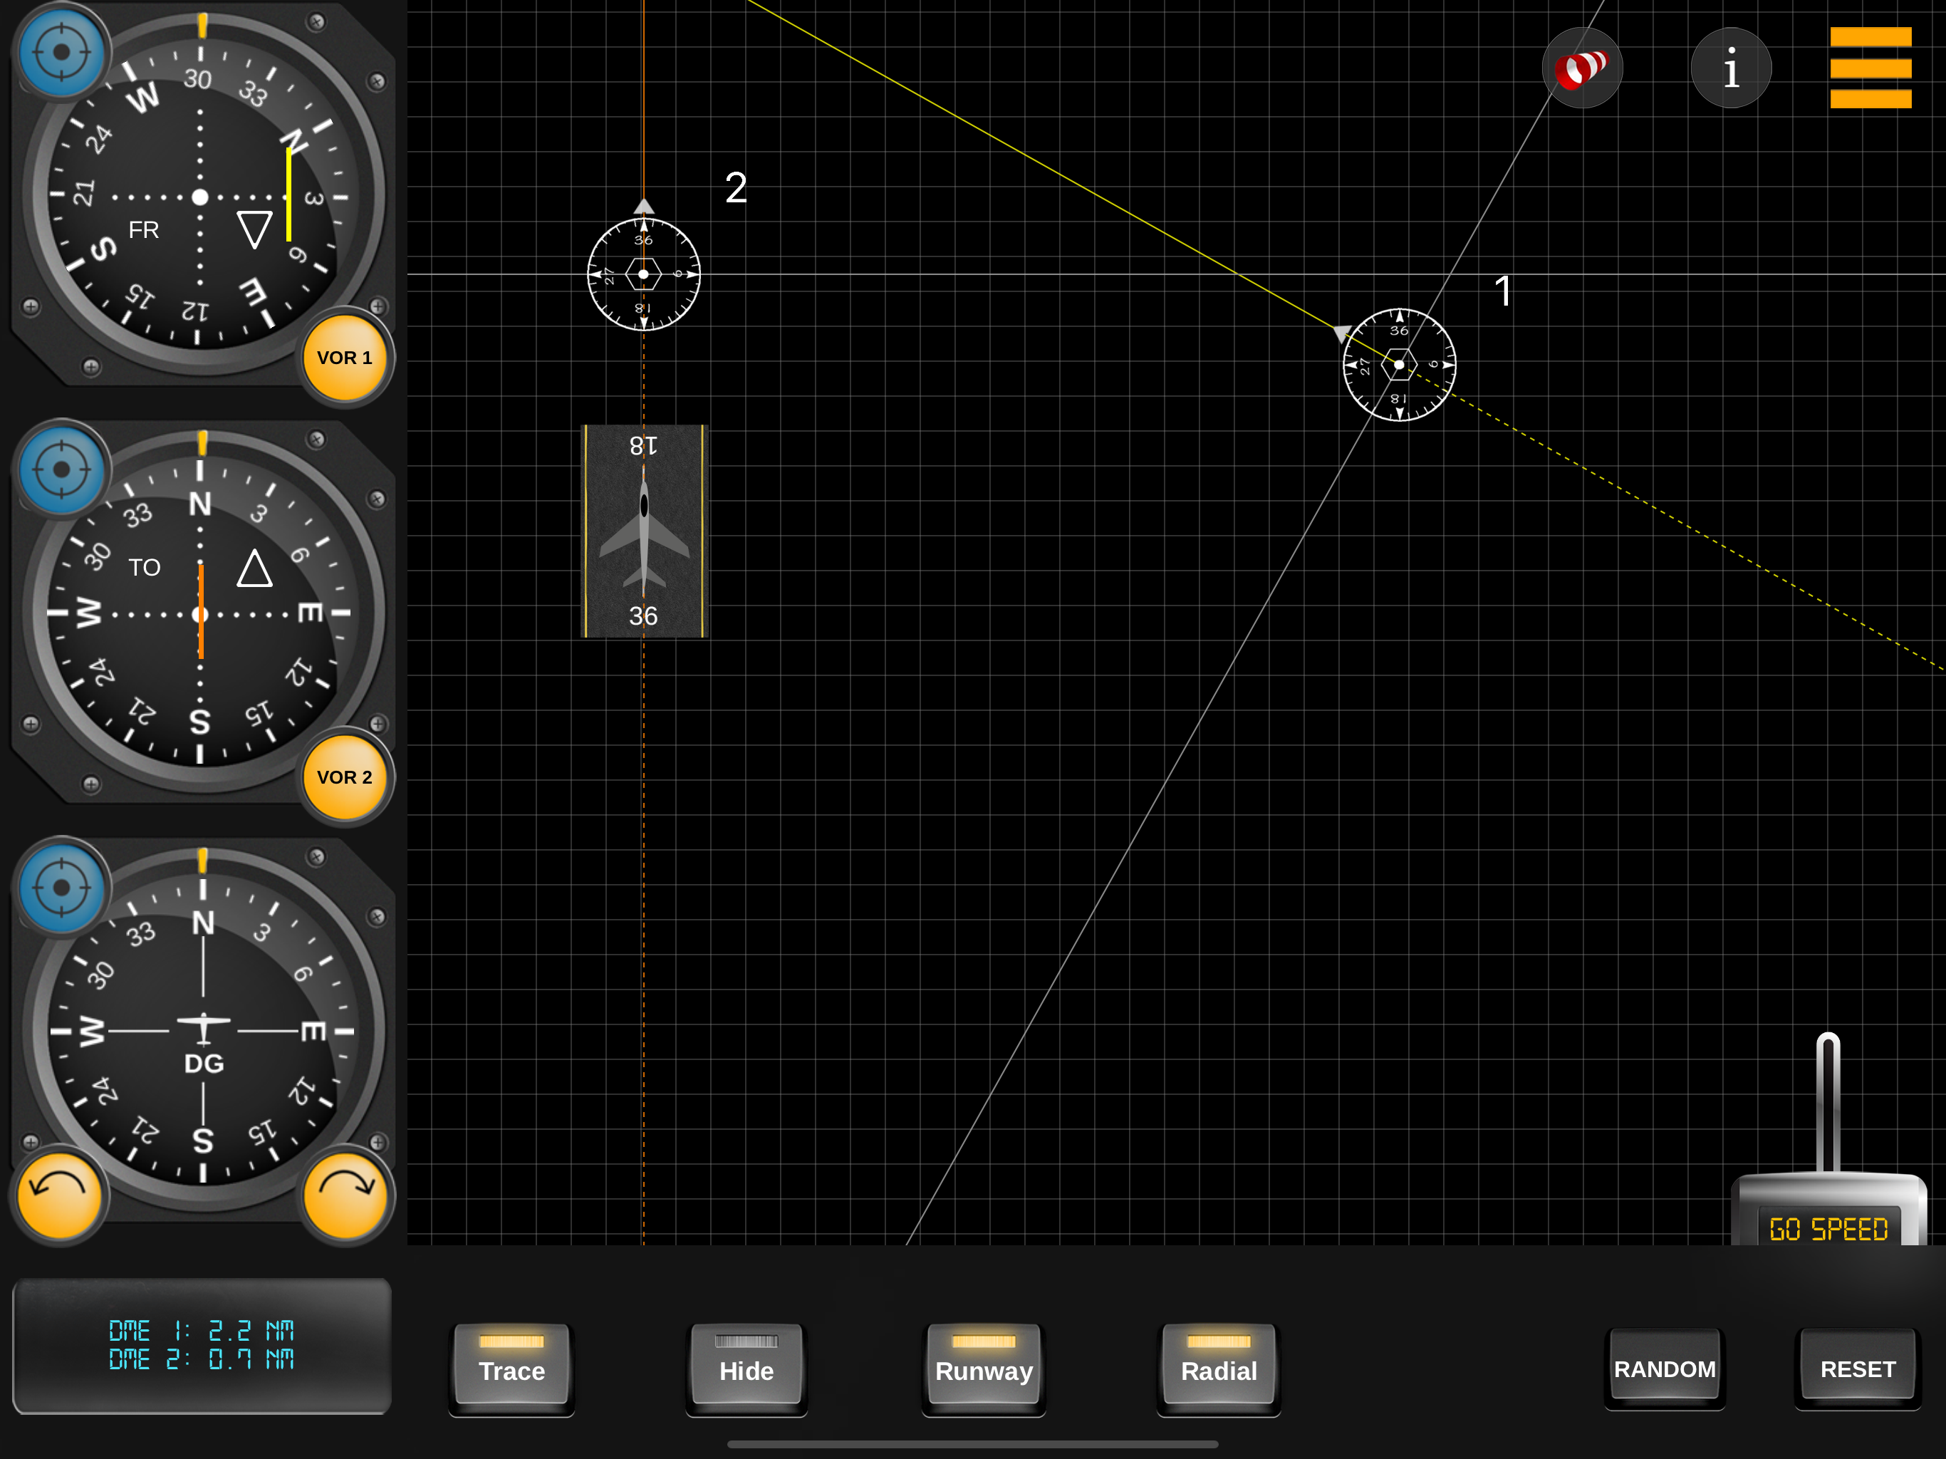Click the VOR 2 center target icon
The height and width of the screenshot is (1459, 1946).
coord(61,470)
